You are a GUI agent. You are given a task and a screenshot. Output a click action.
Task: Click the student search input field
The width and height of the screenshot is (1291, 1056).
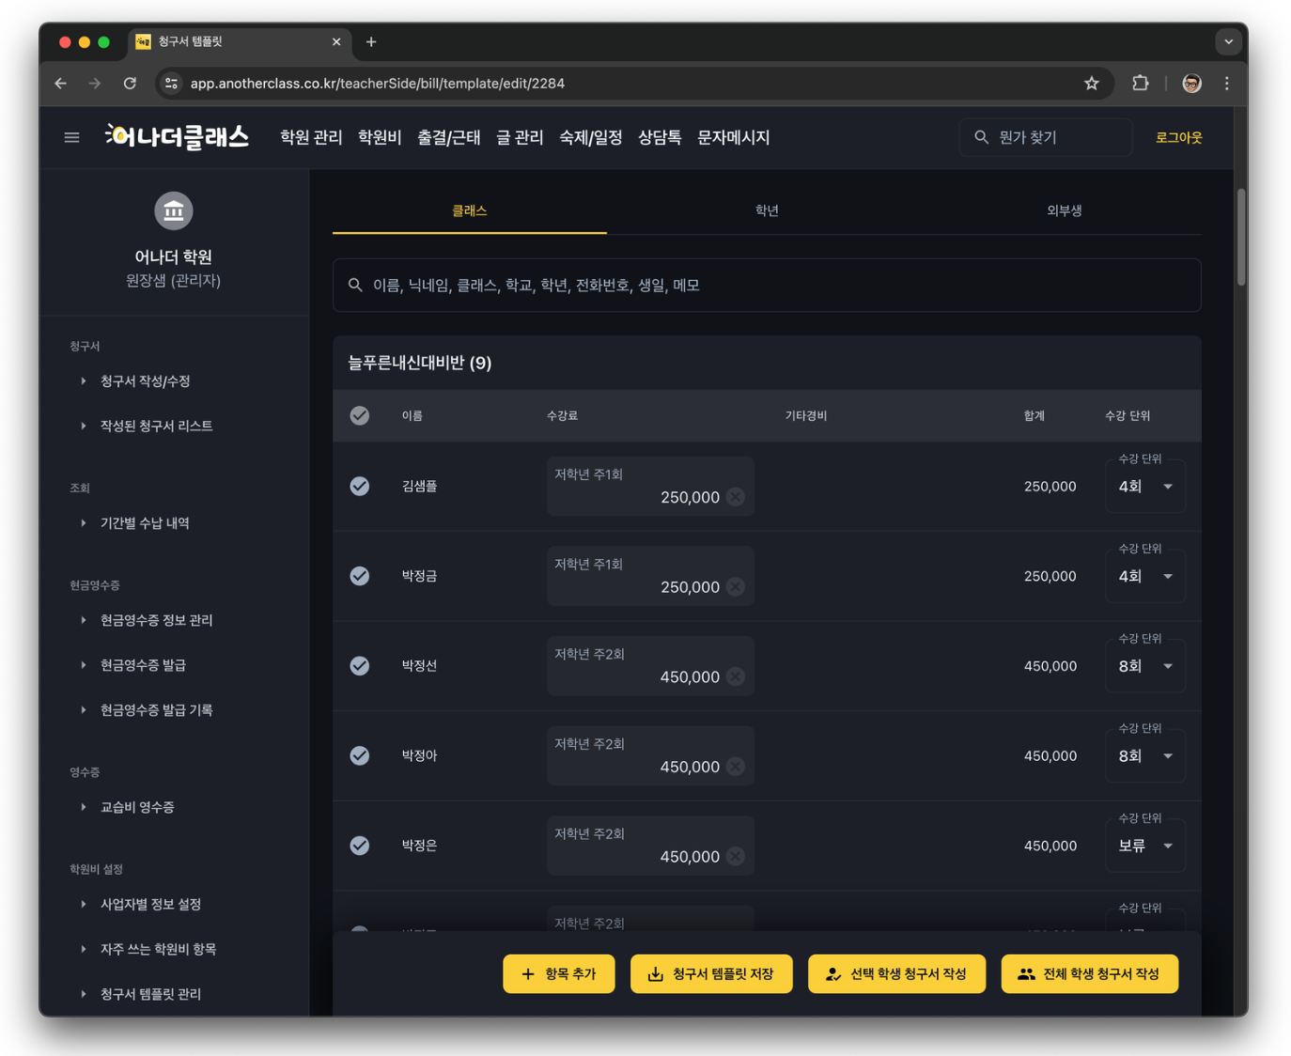coord(767,285)
